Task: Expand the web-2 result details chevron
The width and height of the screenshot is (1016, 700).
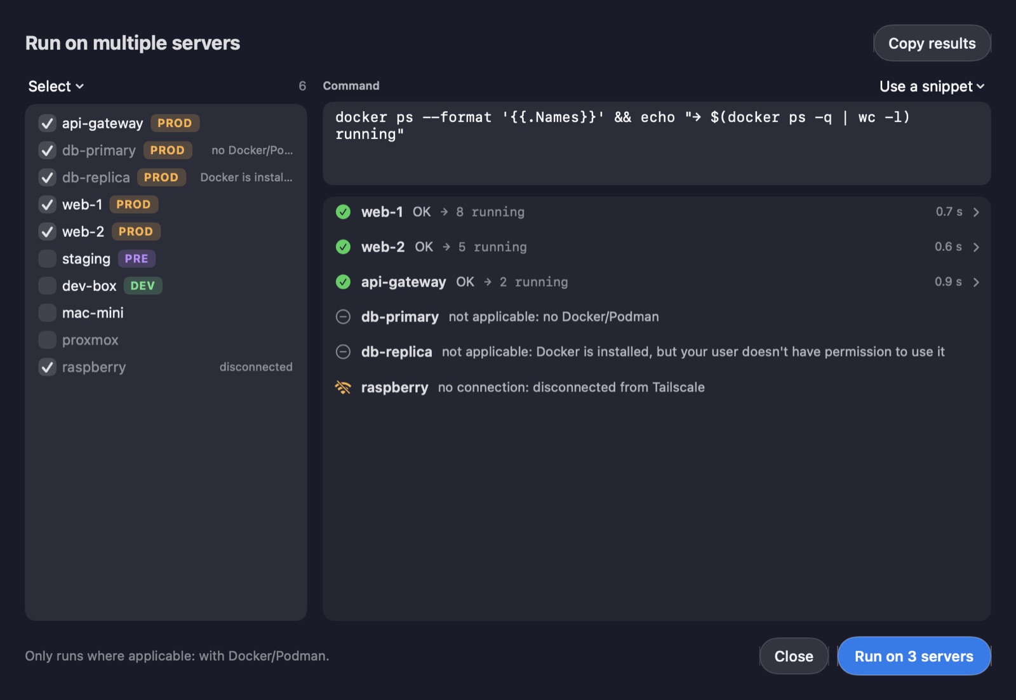Action: 976,247
